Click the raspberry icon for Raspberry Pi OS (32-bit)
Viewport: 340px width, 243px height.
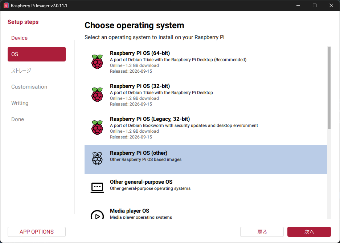[97, 95]
